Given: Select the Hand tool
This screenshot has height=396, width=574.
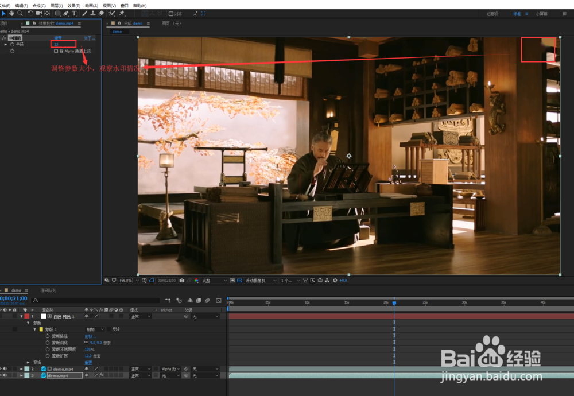Looking at the screenshot, I should 11,14.
